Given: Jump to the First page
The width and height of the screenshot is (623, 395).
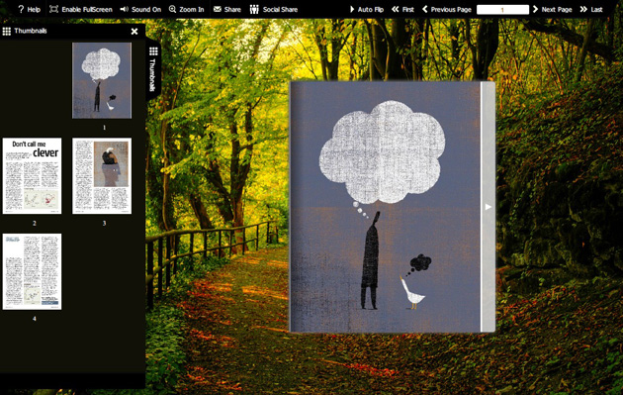Looking at the screenshot, I should [402, 9].
